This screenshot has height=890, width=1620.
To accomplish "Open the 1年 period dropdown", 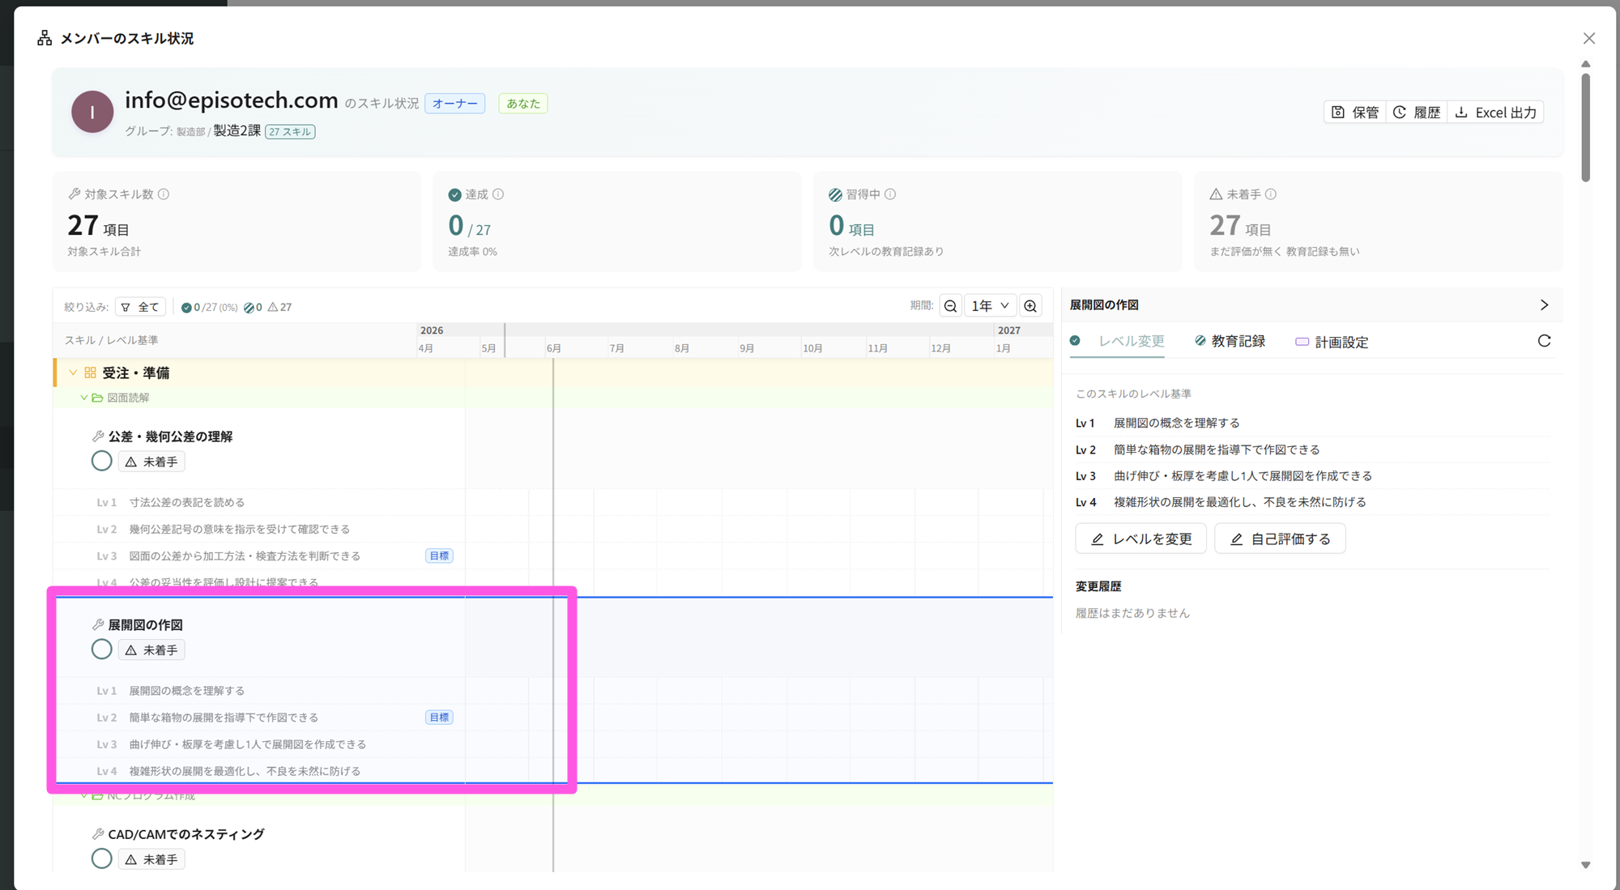I will (990, 306).
